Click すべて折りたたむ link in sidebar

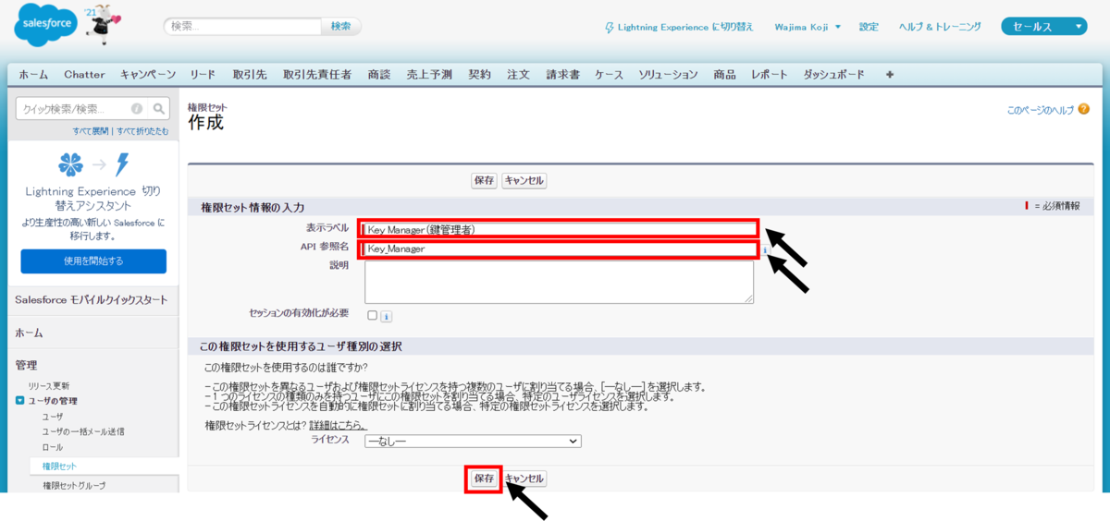[142, 131]
